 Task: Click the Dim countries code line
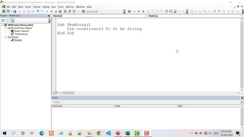pos(104,29)
